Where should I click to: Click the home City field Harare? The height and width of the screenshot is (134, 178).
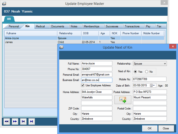coord(97,114)
